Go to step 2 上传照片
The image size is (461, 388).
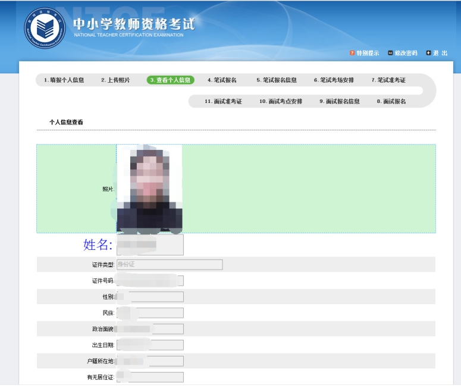(x=115, y=80)
